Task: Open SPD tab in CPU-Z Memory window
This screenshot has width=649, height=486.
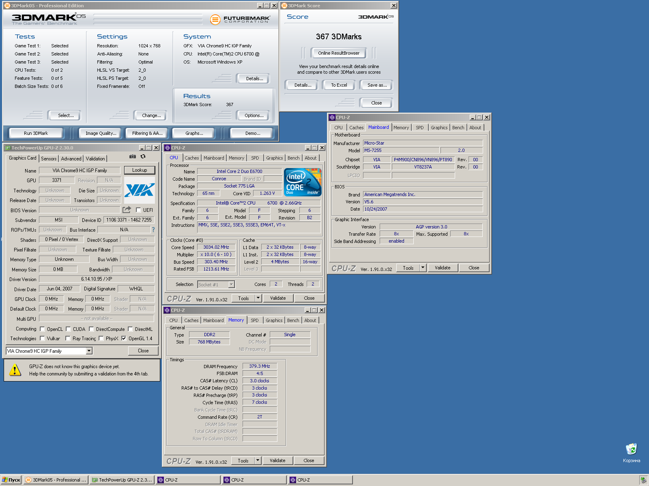Action: (255, 320)
